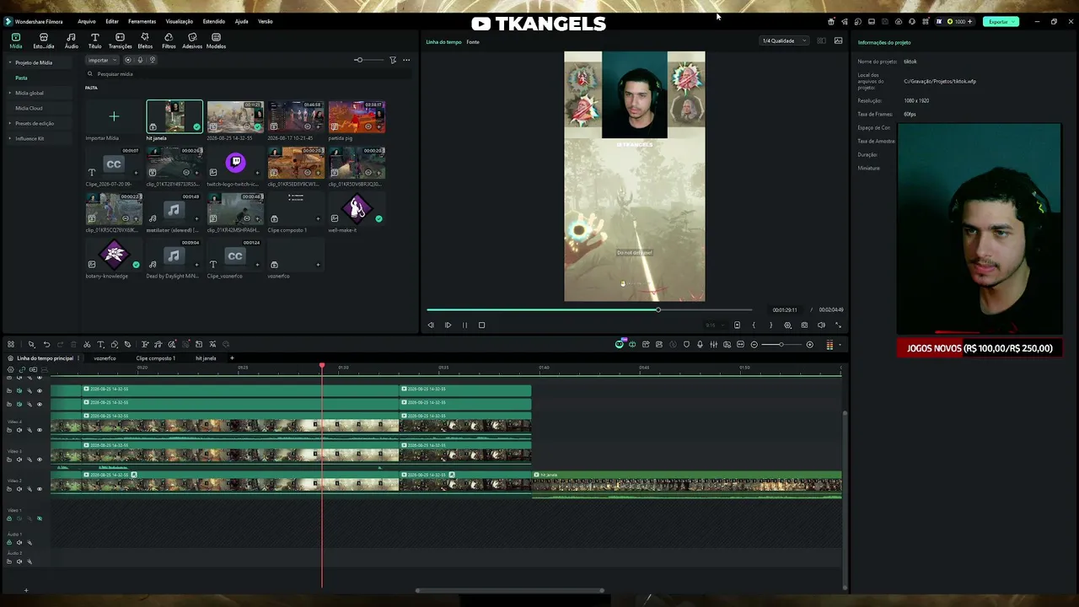Screen dimensions: 1079x607
Task: Open the Ferramentas menu
Action: 142,21
